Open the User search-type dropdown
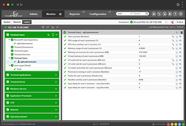The height and width of the screenshot is (126, 186). pos(125,14)
